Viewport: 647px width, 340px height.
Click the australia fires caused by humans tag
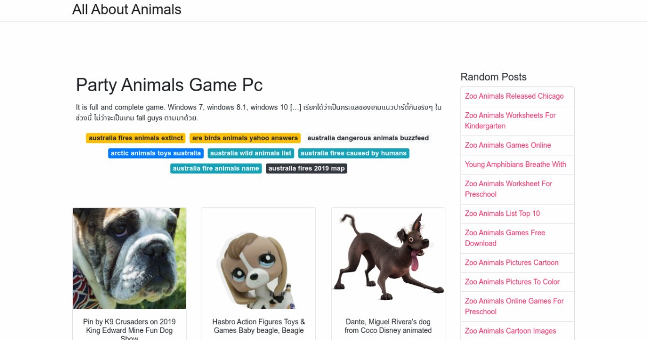[x=354, y=153]
